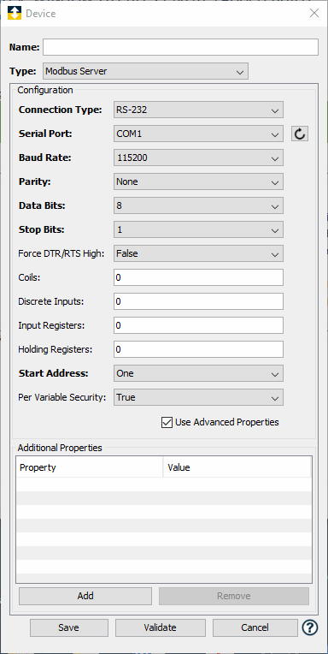Select the Force DTR/RTS High dropdown

click(198, 253)
